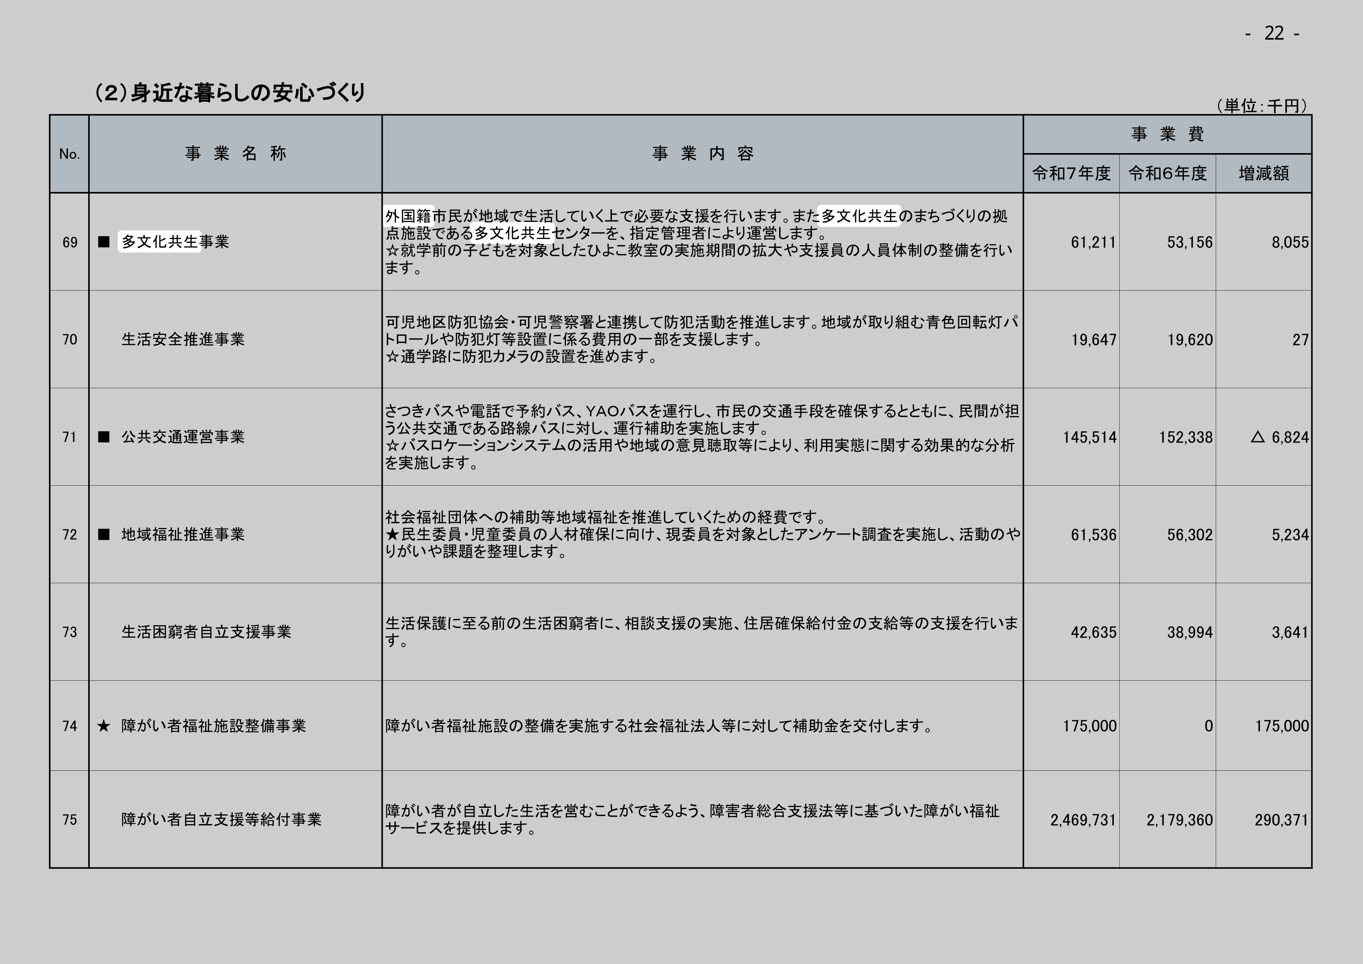Click the black square marker beside 公共交通運営事業

(x=104, y=437)
